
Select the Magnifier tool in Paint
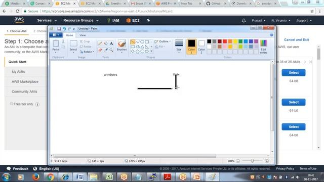click(111, 50)
